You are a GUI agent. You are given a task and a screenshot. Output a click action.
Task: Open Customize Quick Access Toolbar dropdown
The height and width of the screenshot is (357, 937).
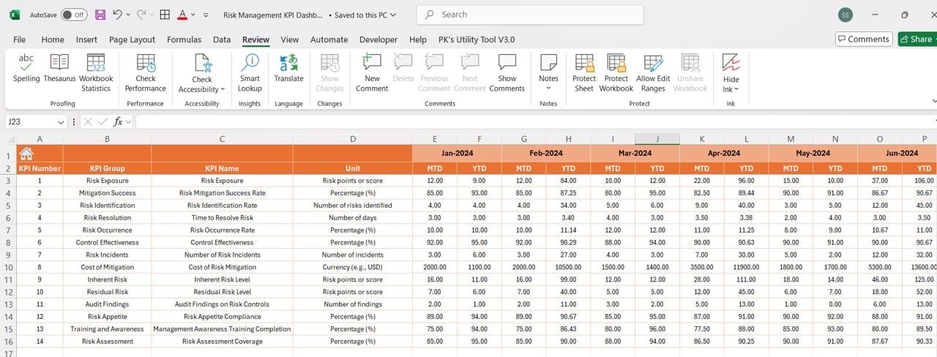206,15
